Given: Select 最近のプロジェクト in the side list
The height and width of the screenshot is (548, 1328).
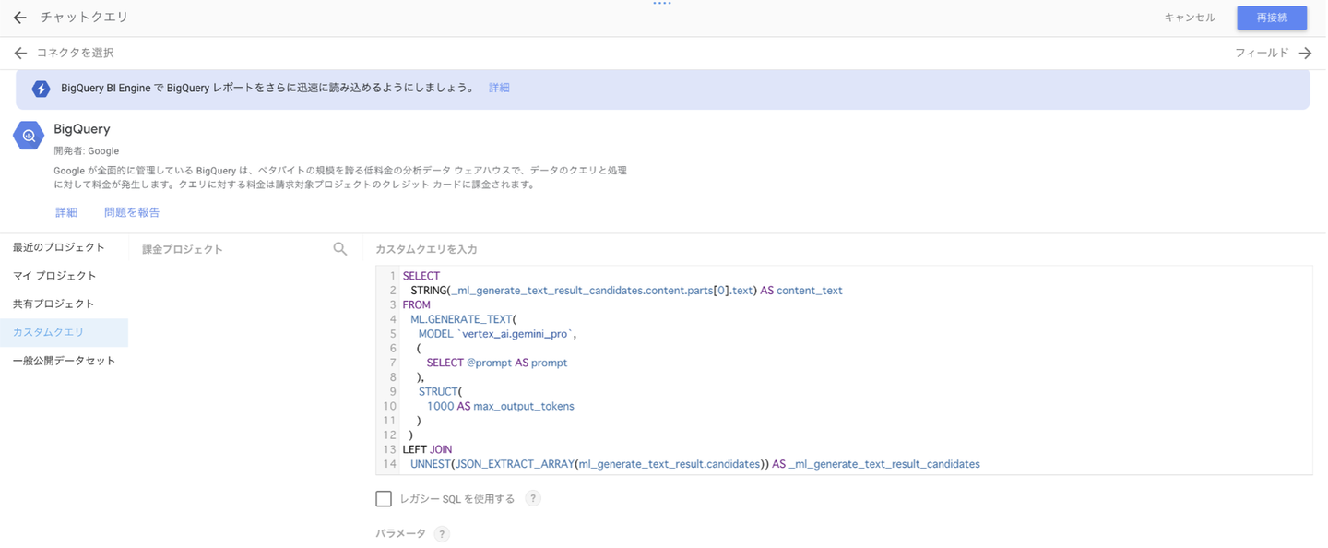Looking at the screenshot, I should 59,247.
